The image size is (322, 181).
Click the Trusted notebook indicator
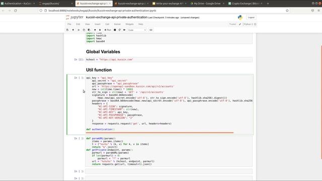click(x=232, y=24)
